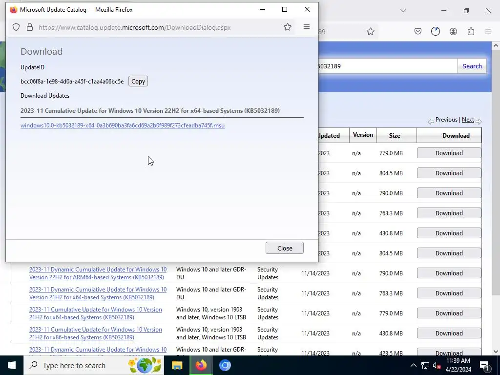Screen dimensions: 500x375
Task: Download the 763.3 MB update above 430.8 MB row
Action: (449, 213)
